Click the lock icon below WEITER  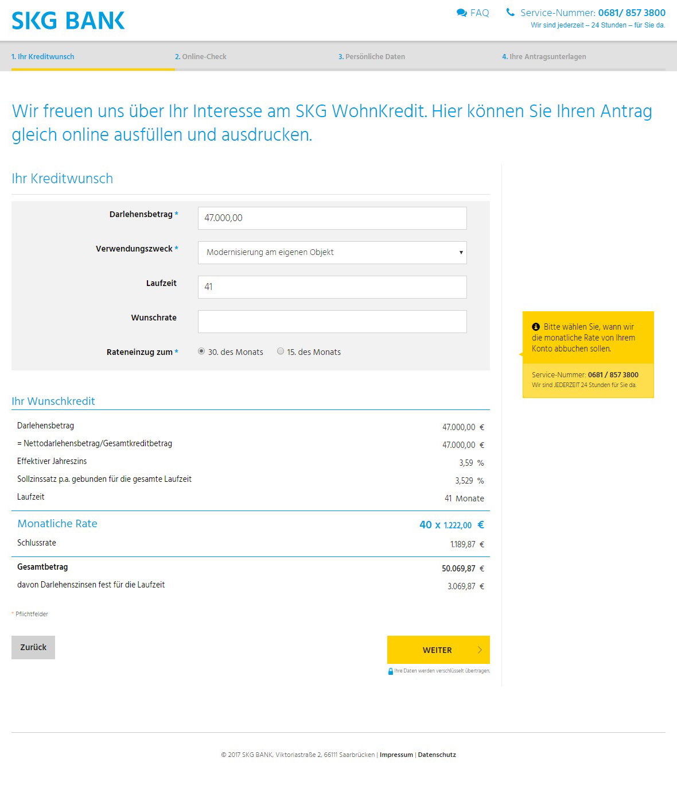click(x=391, y=671)
